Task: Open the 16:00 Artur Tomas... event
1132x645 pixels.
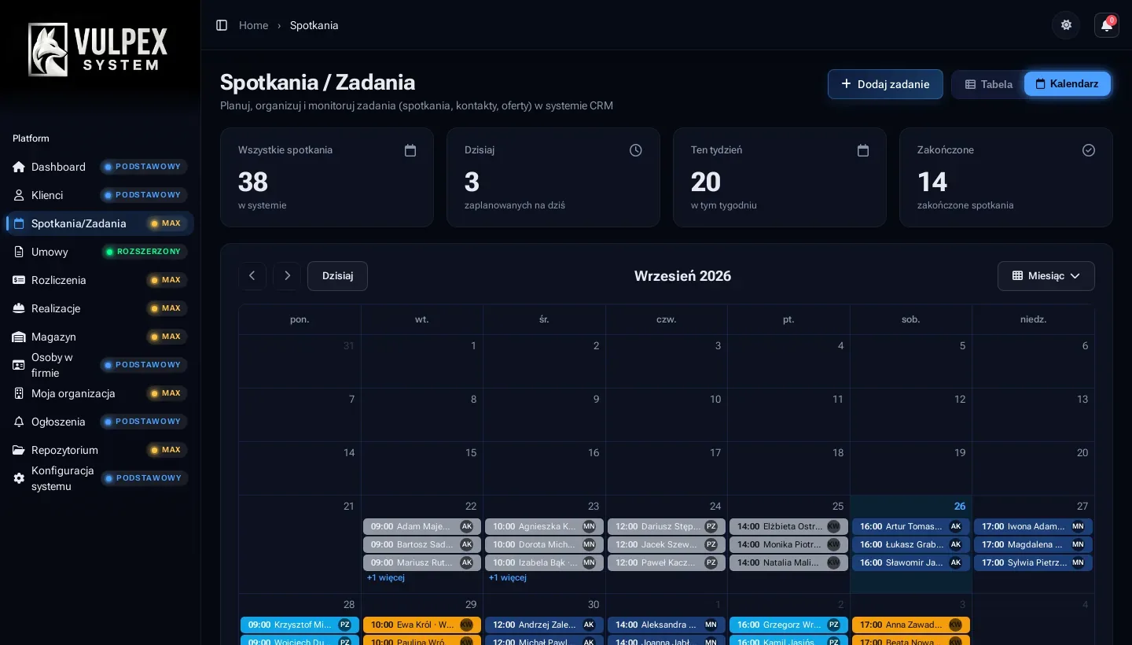Action: [x=911, y=526]
